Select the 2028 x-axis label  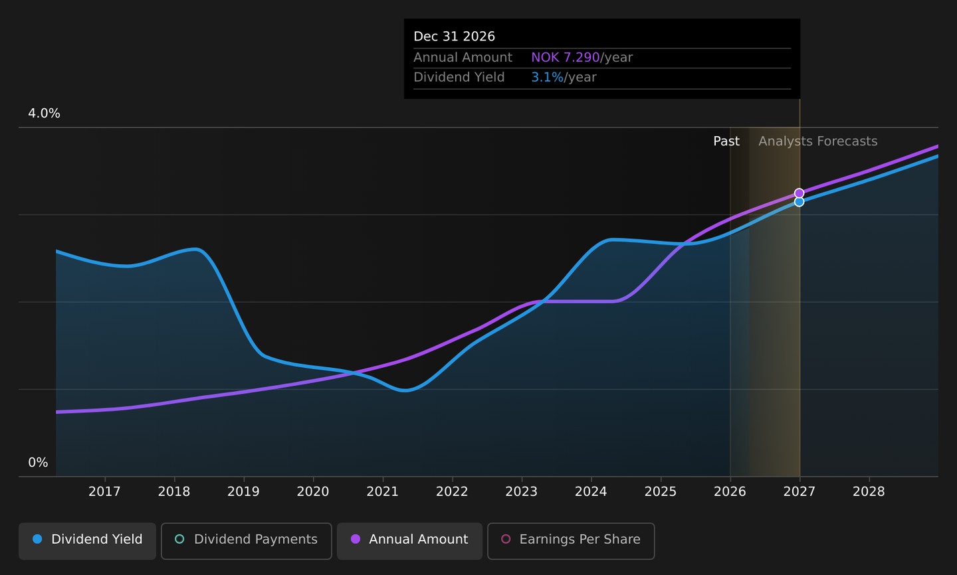(869, 492)
